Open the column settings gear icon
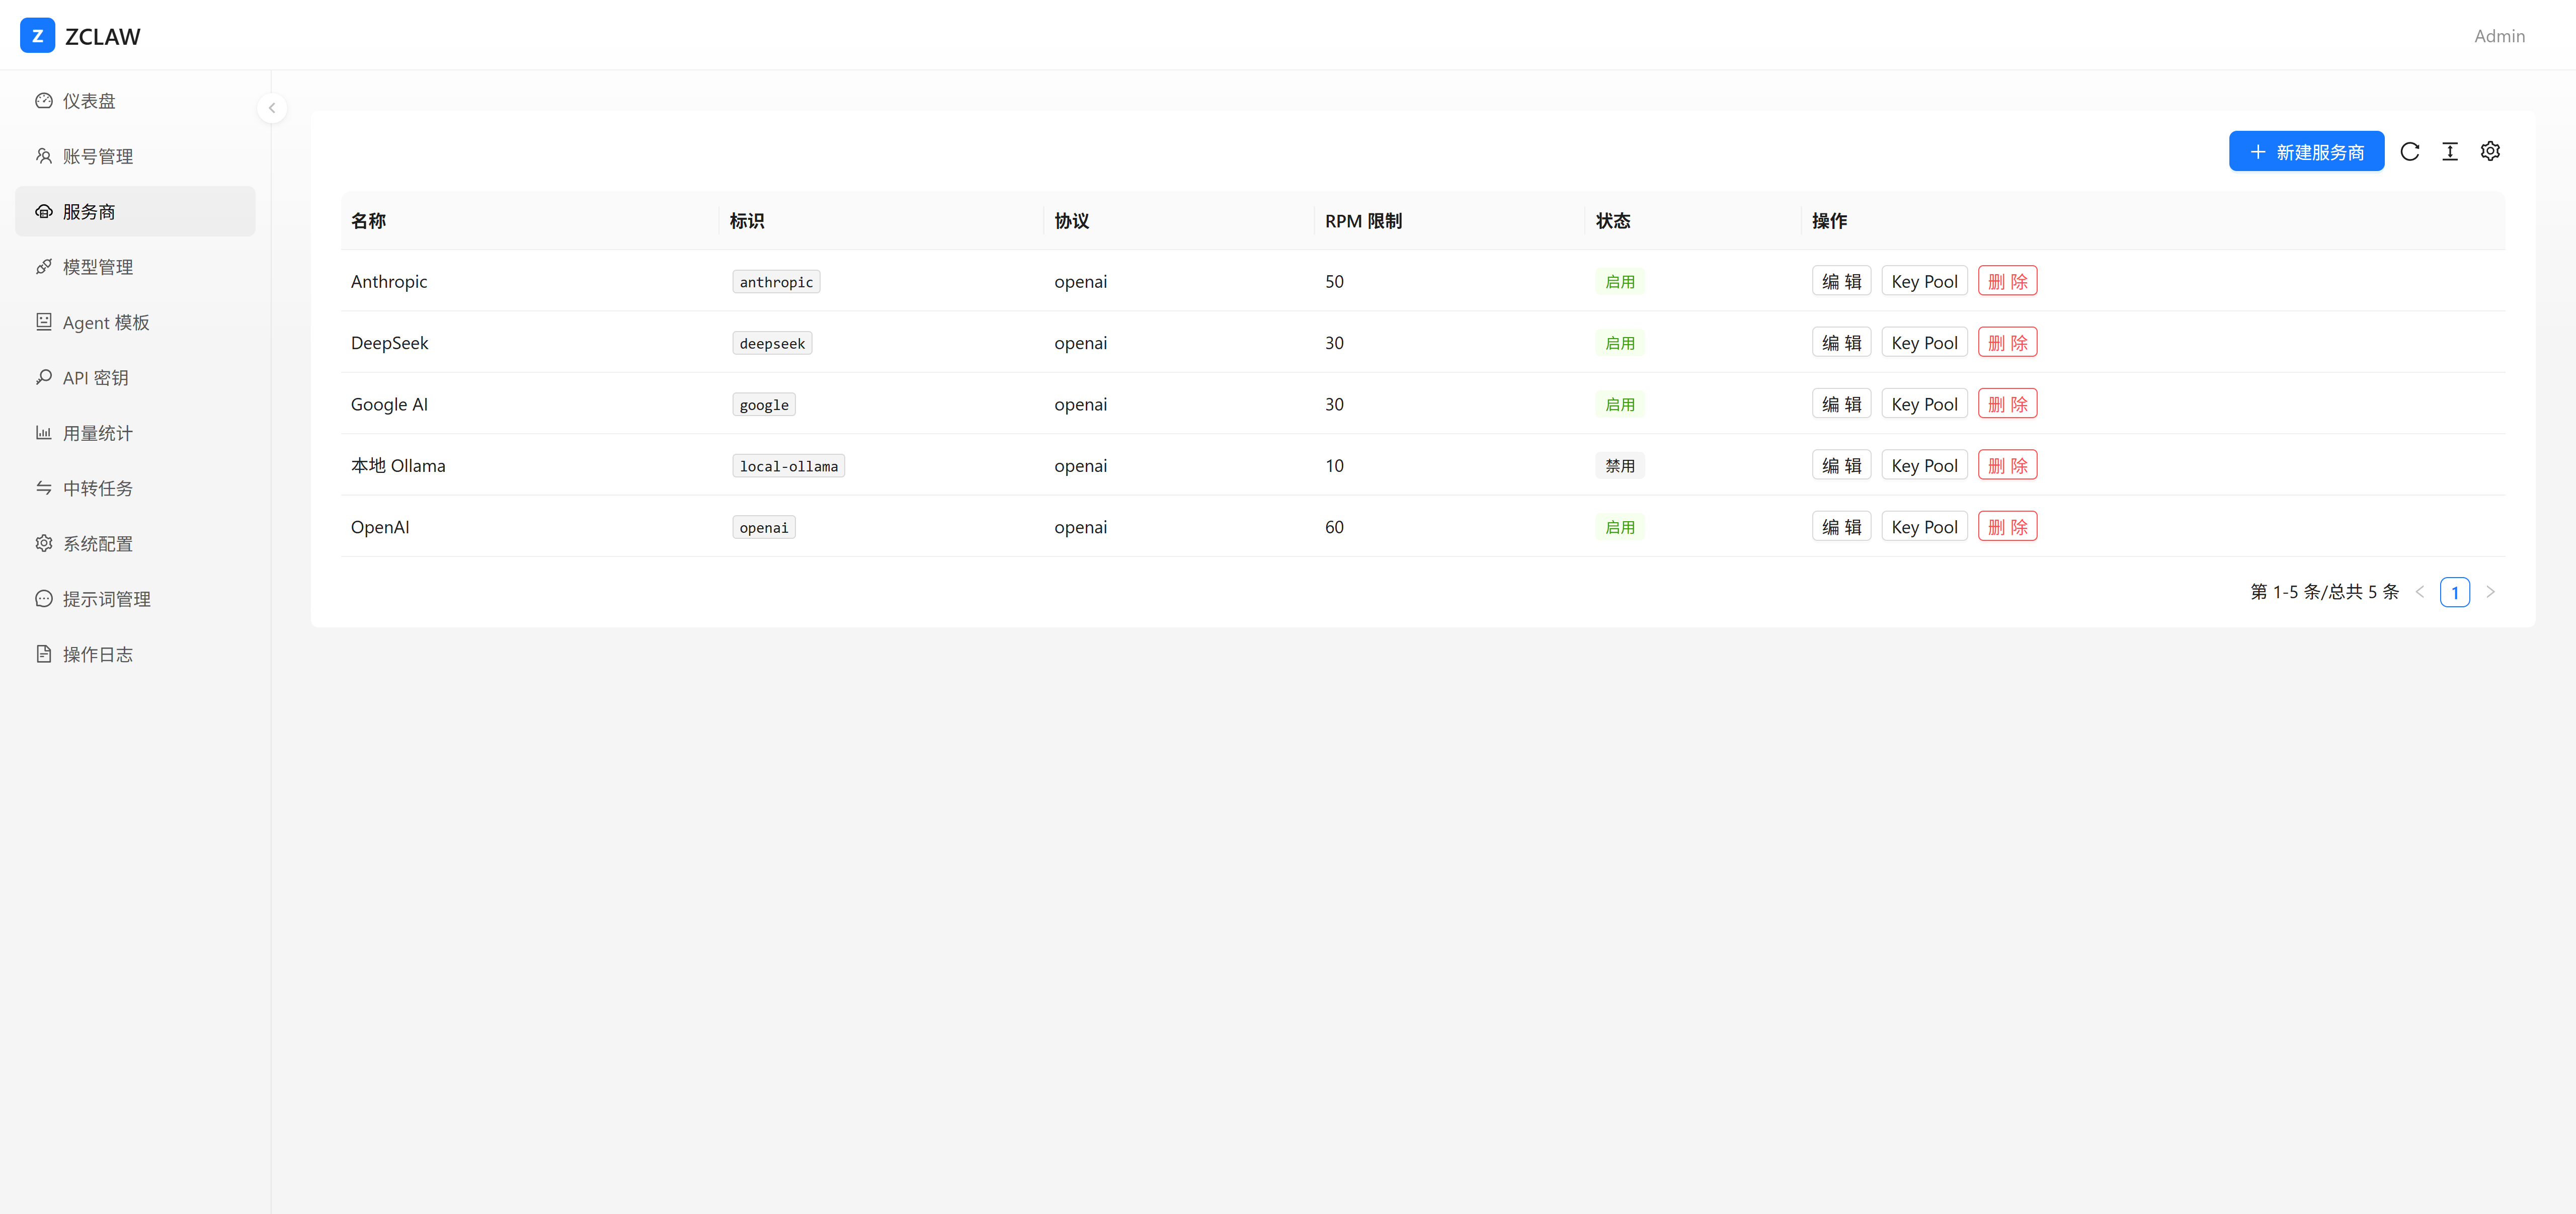 [x=2490, y=151]
